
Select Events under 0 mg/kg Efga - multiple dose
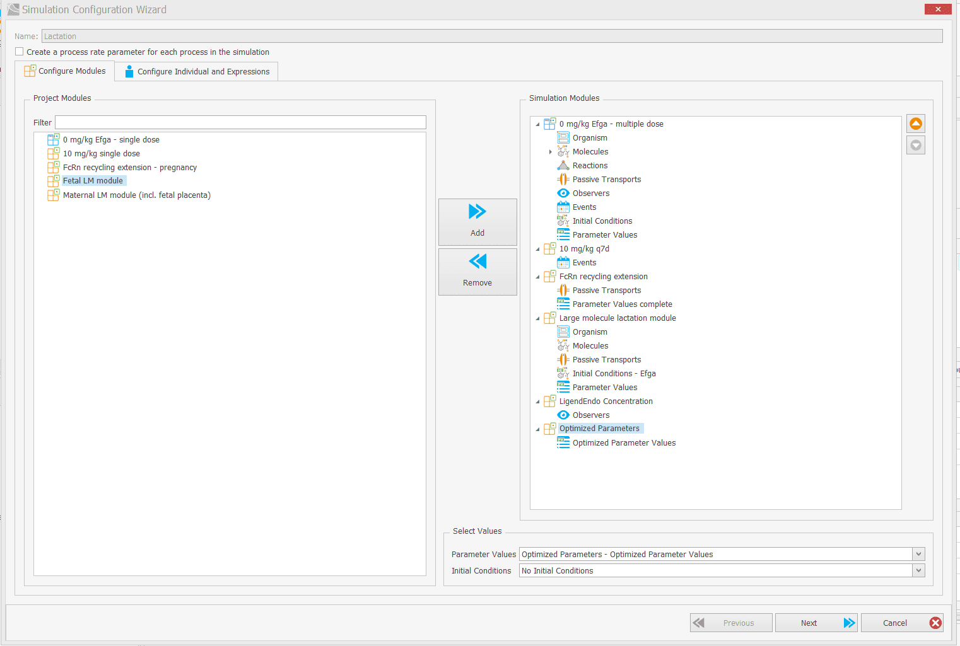[584, 207]
